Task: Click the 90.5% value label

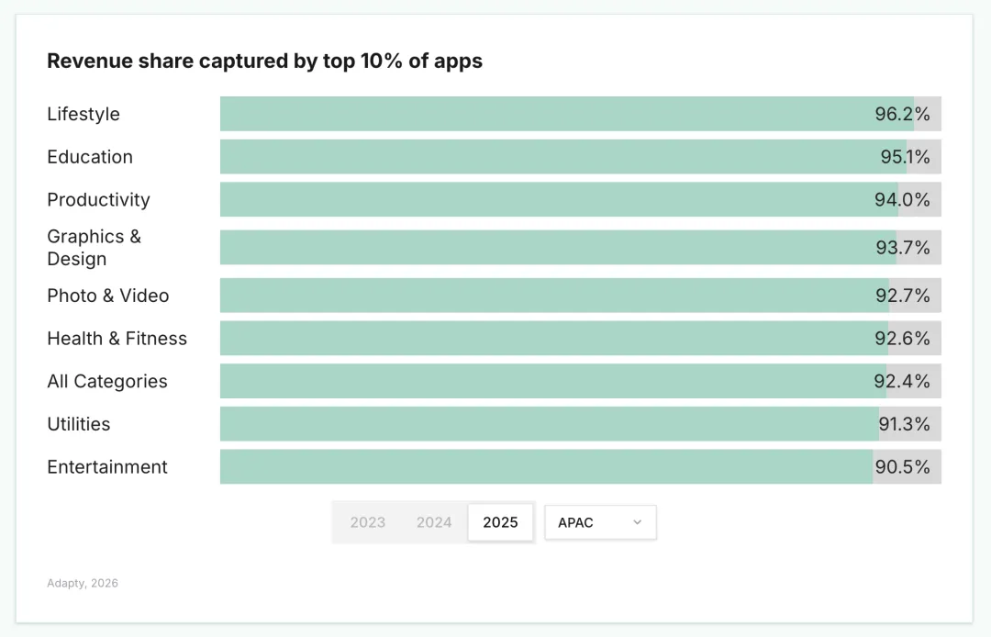Action: [x=902, y=467]
